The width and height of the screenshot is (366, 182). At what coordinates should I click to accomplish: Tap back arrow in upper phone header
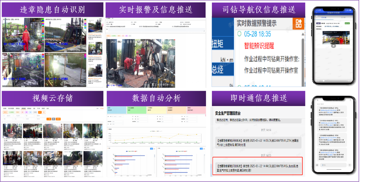click(x=317, y=14)
